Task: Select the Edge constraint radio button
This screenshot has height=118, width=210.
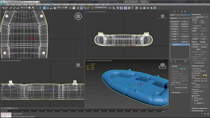Action: (199, 21)
